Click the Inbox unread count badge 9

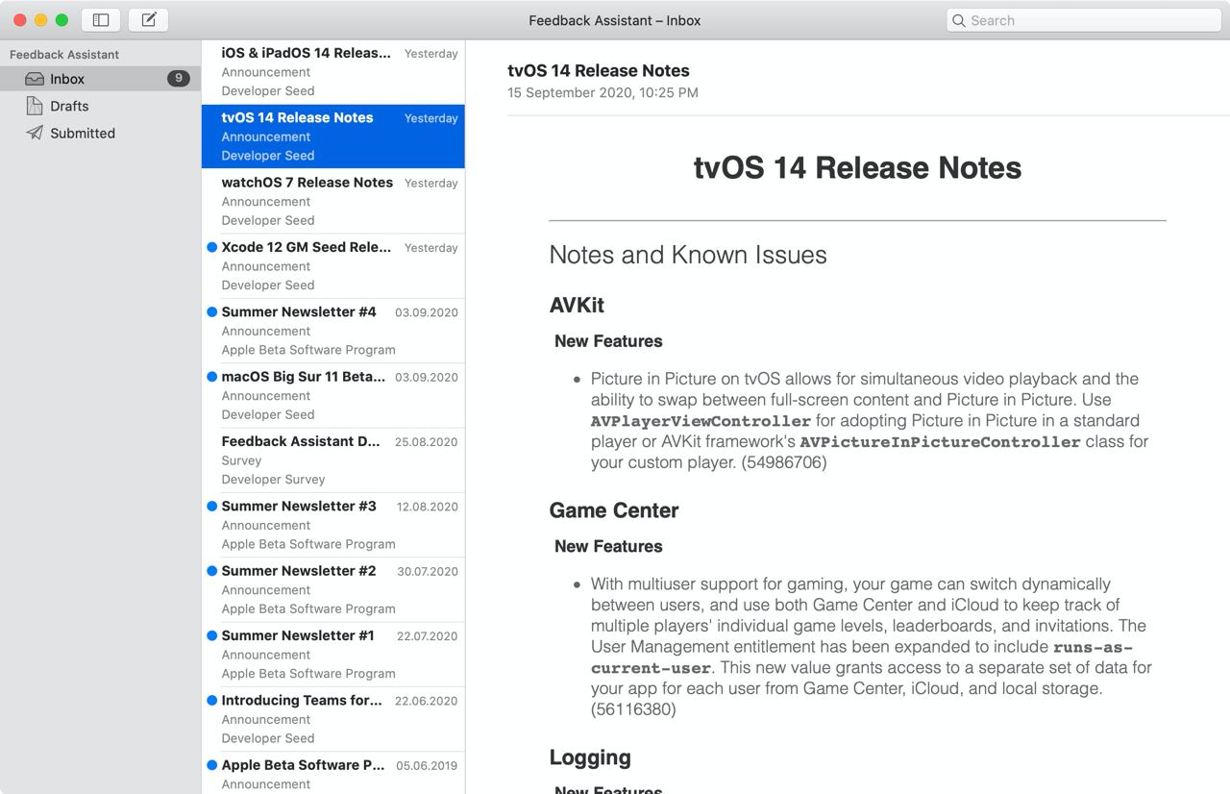coord(178,79)
